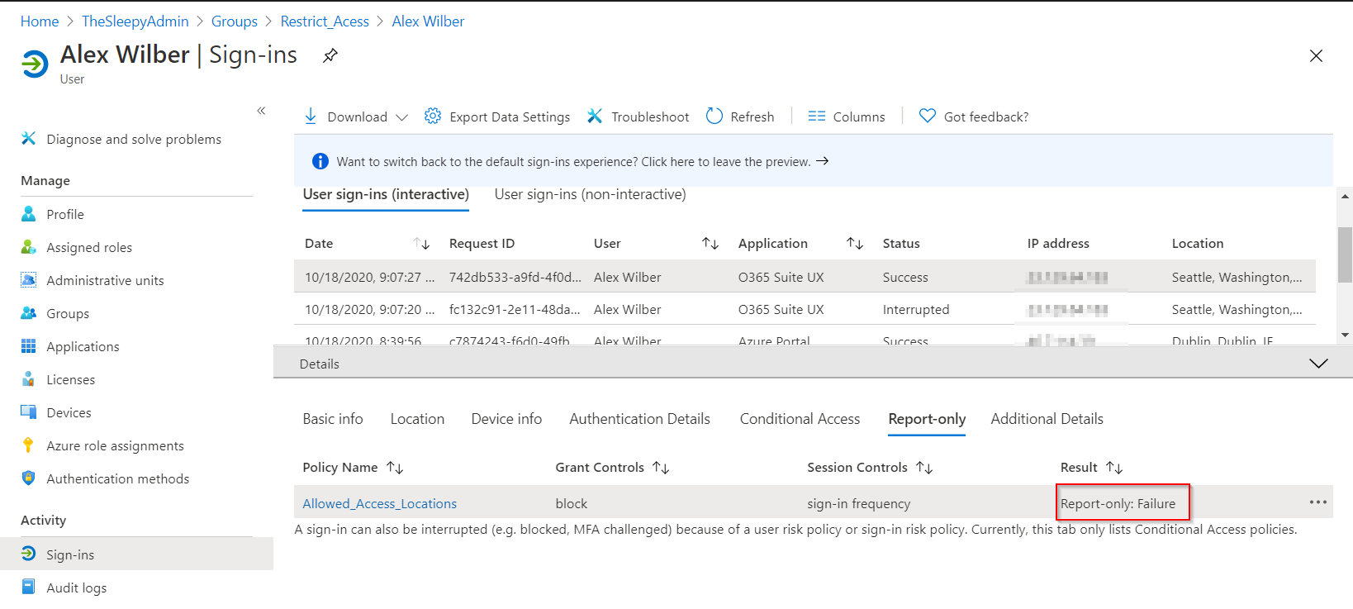The height and width of the screenshot is (609, 1353).
Task: Open Allowed_Access_Locations policy link
Action: coord(379,503)
